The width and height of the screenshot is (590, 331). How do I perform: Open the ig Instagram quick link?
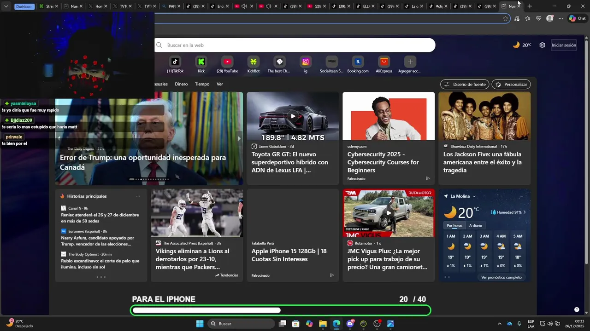pyautogui.click(x=306, y=65)
